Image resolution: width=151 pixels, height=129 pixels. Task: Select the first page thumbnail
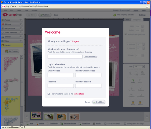click(x=36, y=115)
